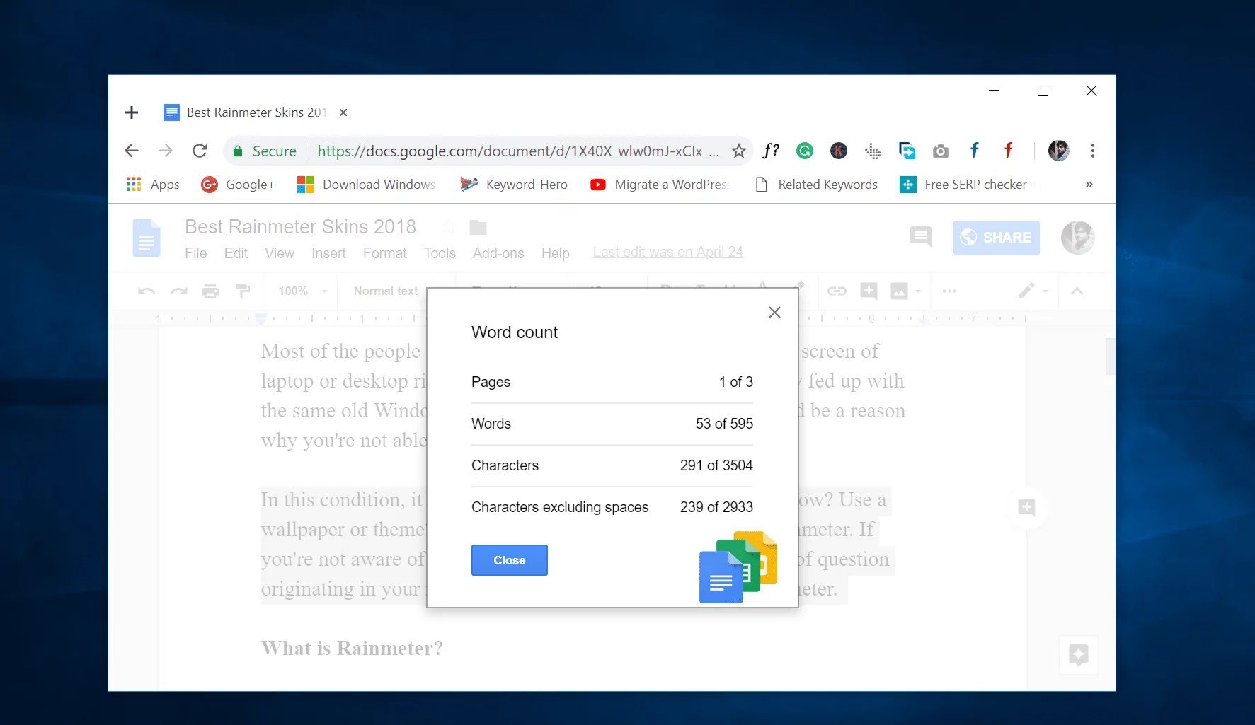
Task: Open the Google Docs home icon
Action: [147, 238]
